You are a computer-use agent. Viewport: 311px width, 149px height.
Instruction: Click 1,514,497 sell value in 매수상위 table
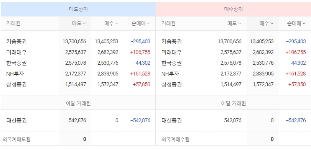[231, 84]
